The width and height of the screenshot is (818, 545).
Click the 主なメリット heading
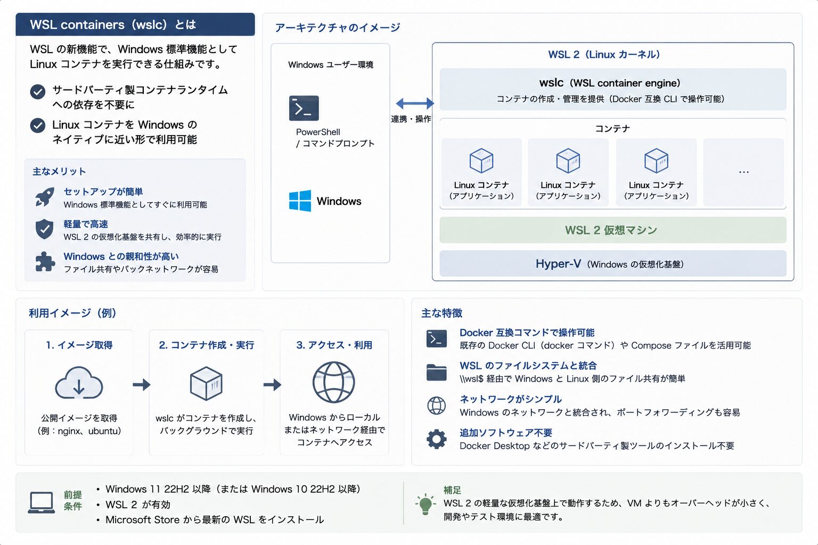(59, 171)
